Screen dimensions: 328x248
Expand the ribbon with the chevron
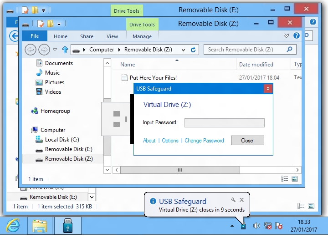click(x=286, y=36)
